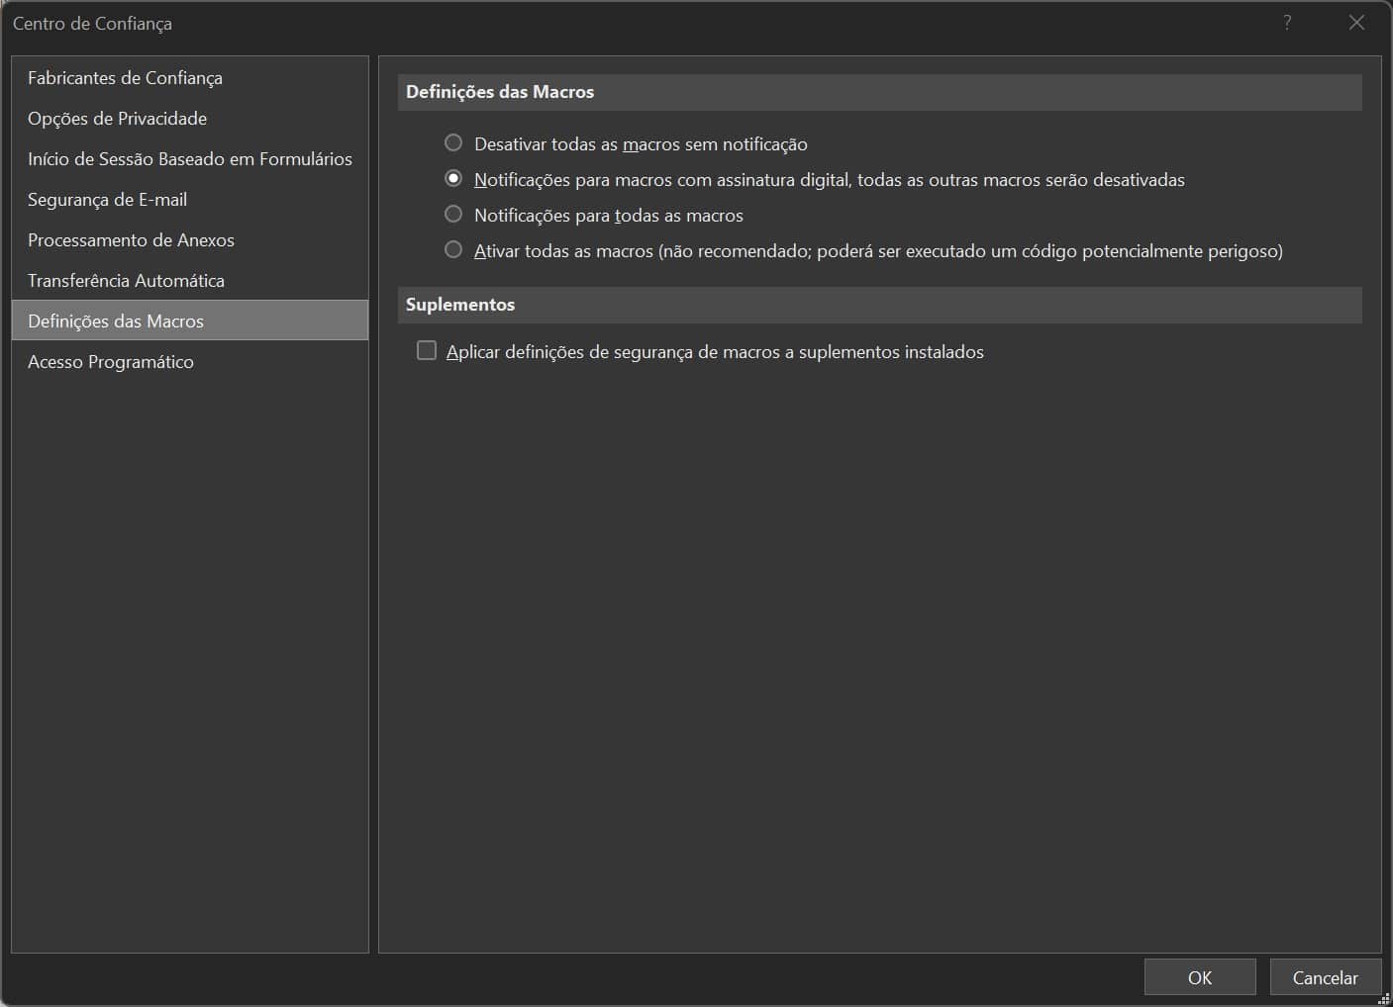Screen dimensions: 1393x1007
Task: Select Notificações para todas as macros
Action: pos(453,215)
